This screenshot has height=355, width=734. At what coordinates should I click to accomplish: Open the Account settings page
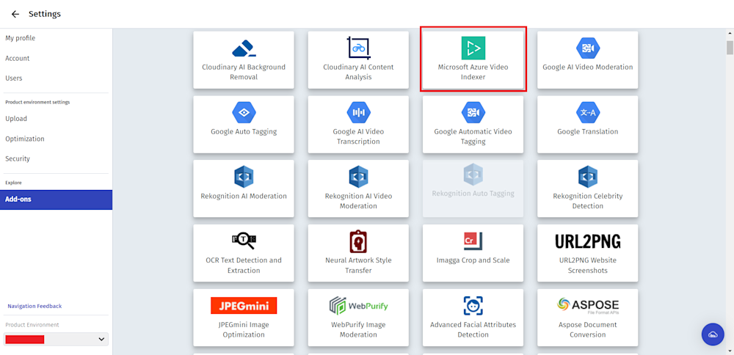[18, 59]
